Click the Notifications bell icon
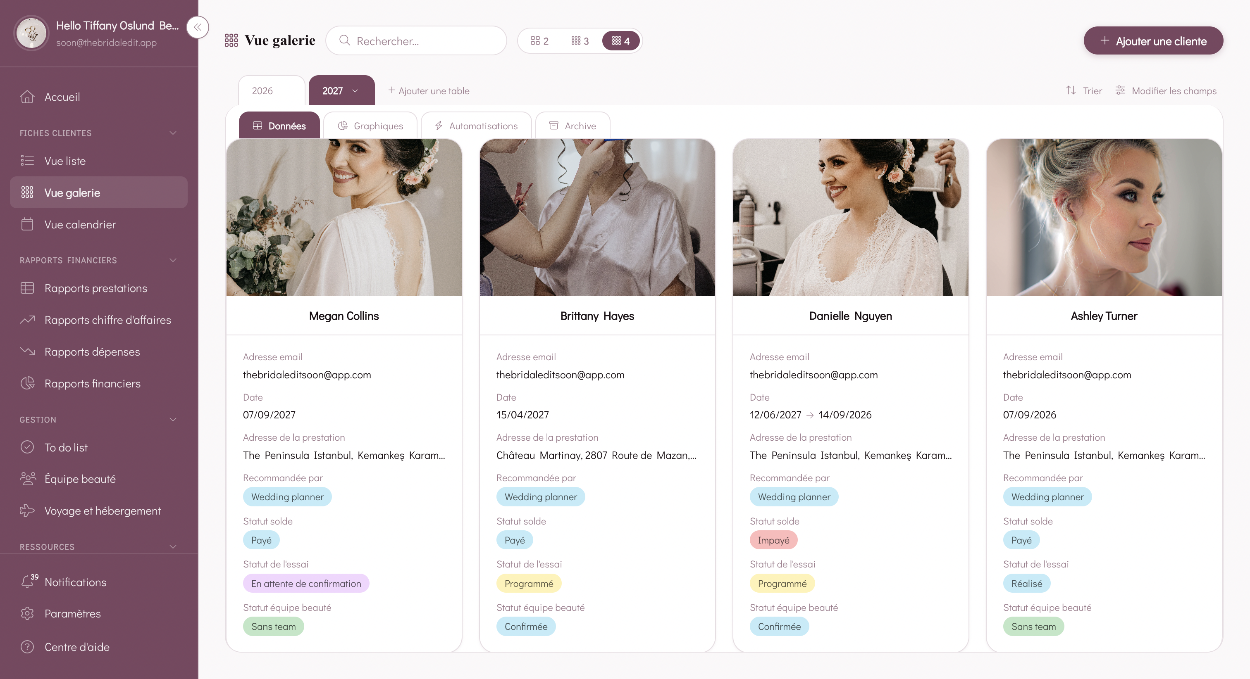 [27, 582]
